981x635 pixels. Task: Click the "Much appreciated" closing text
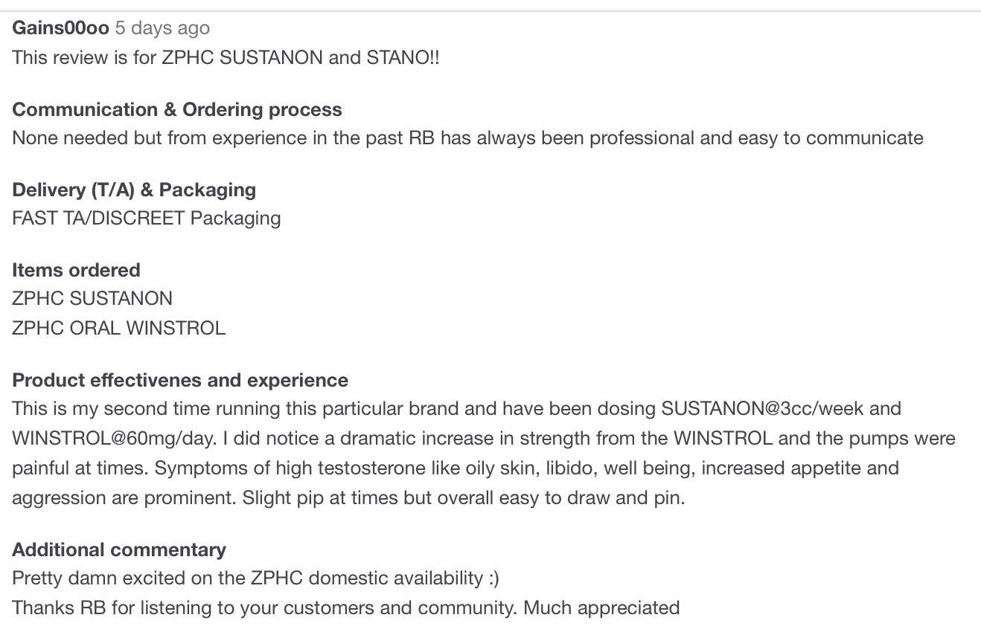coord(601,607)
